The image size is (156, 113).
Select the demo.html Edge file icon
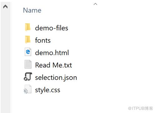tap(28, 52)
